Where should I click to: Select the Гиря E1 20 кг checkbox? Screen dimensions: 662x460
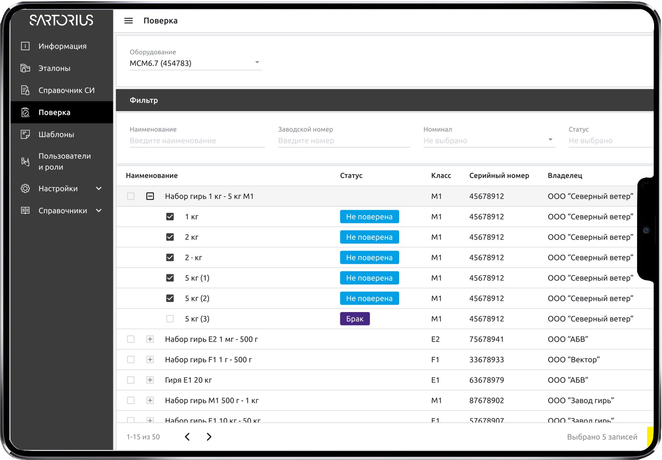131,380
